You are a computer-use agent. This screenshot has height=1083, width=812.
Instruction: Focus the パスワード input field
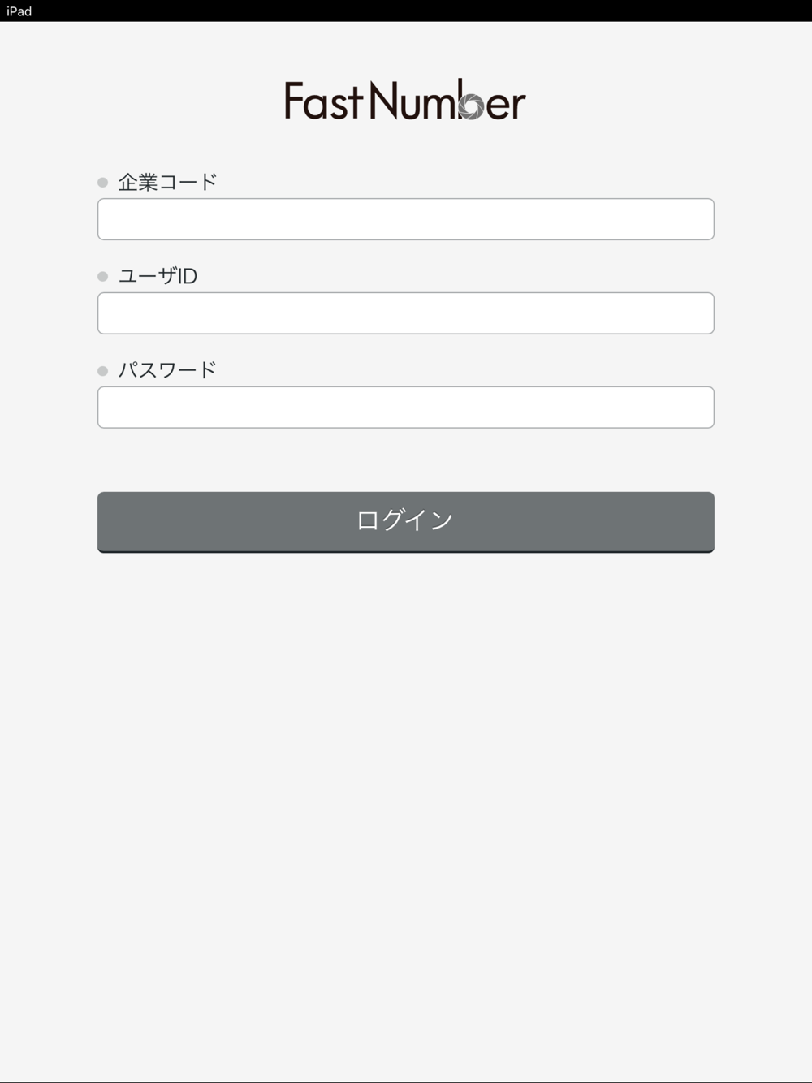click(x=406, y=408)
